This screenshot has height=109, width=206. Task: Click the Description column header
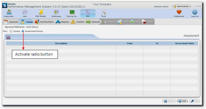[x=61, y=43]
